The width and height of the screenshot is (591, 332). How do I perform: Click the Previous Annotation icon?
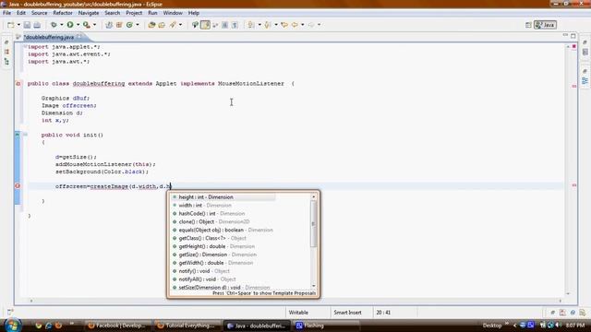click(268, 25)
